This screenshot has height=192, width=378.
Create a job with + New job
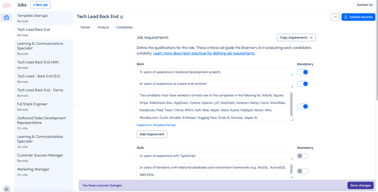[x=40, y=5]
